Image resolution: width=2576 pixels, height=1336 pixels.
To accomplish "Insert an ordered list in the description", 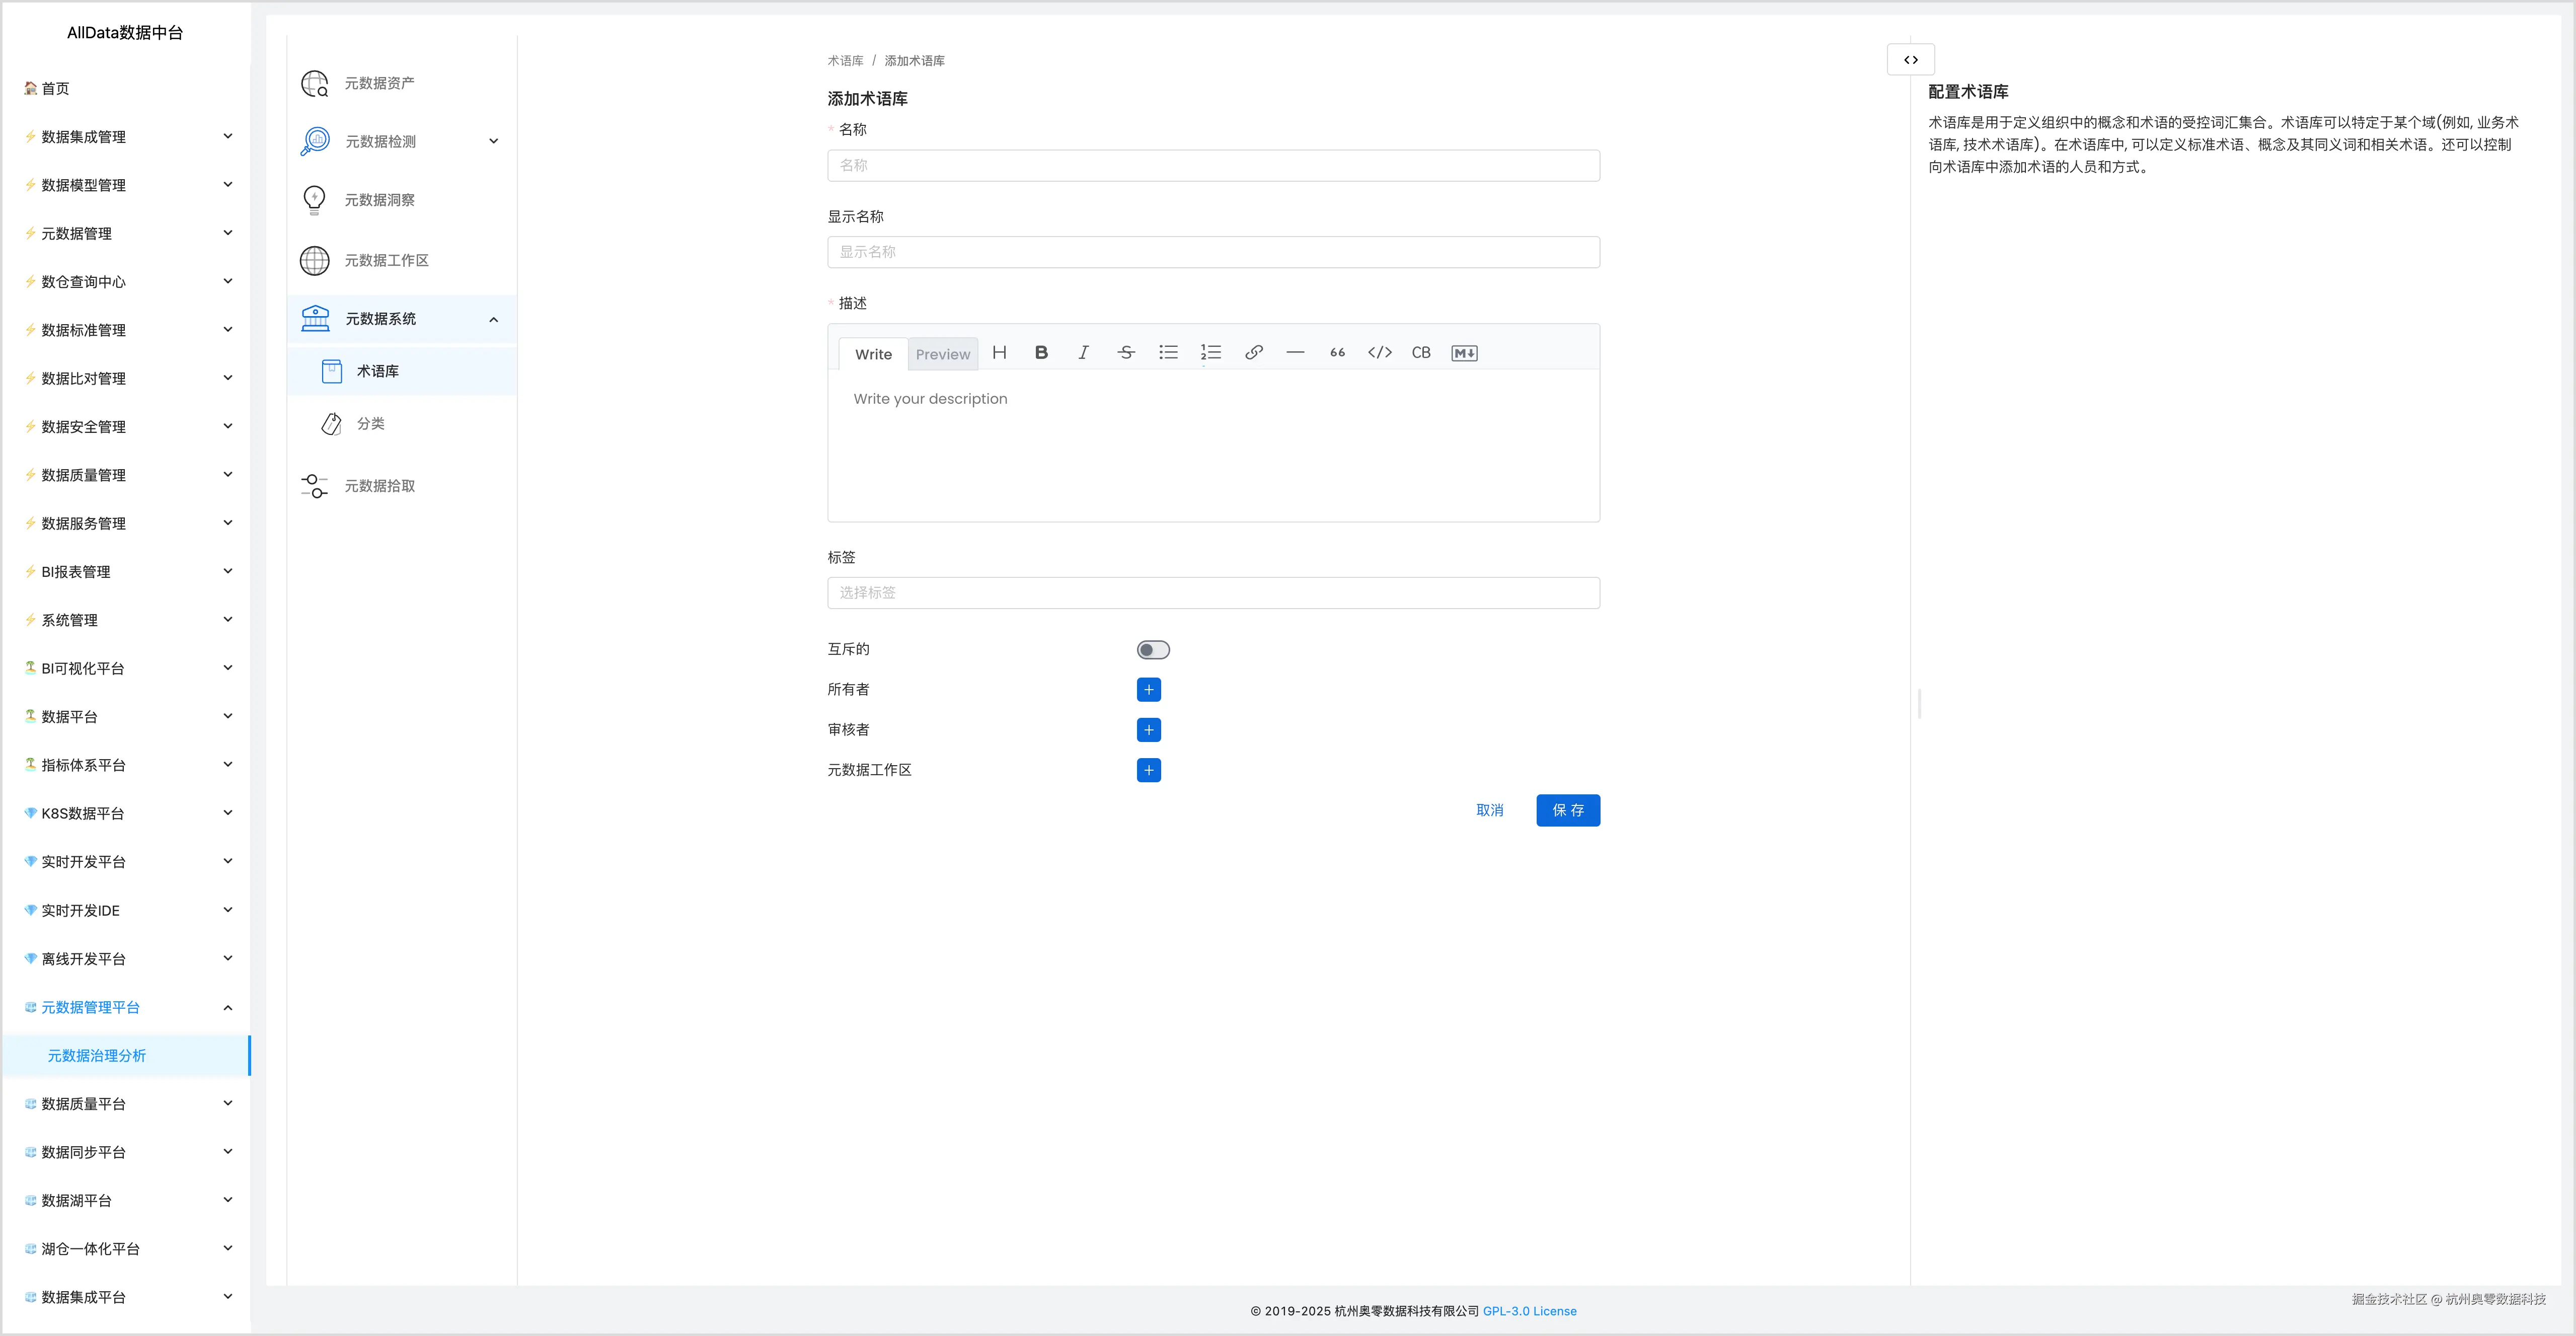I will (x=1210, y=353).
